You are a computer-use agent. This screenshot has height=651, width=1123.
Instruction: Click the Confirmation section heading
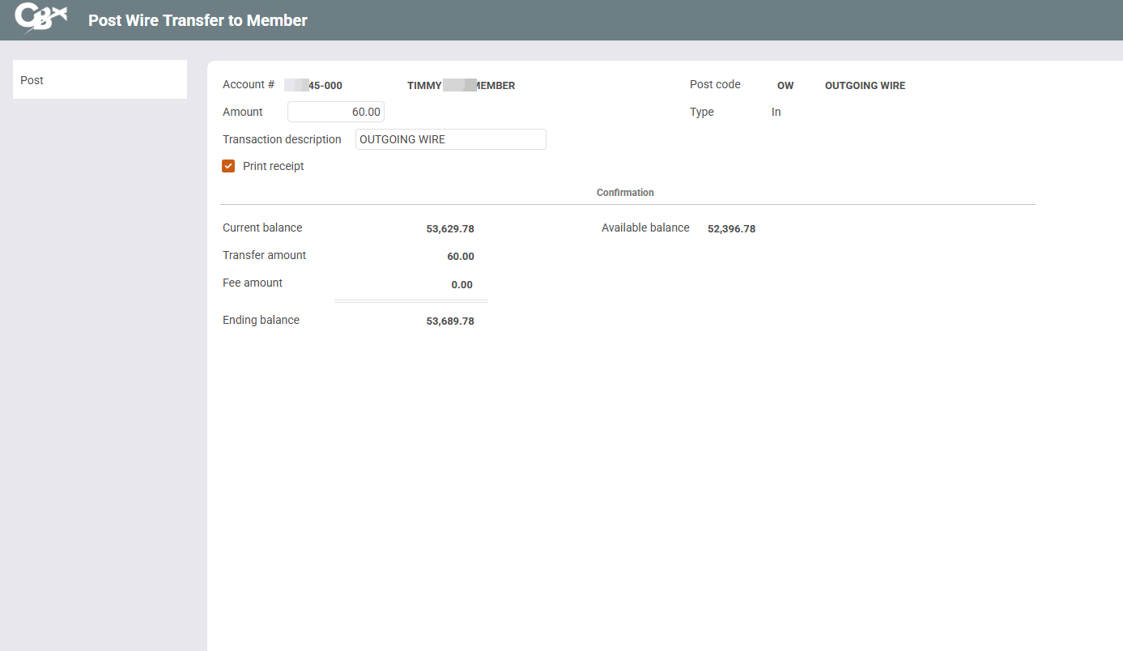point(625,193)
